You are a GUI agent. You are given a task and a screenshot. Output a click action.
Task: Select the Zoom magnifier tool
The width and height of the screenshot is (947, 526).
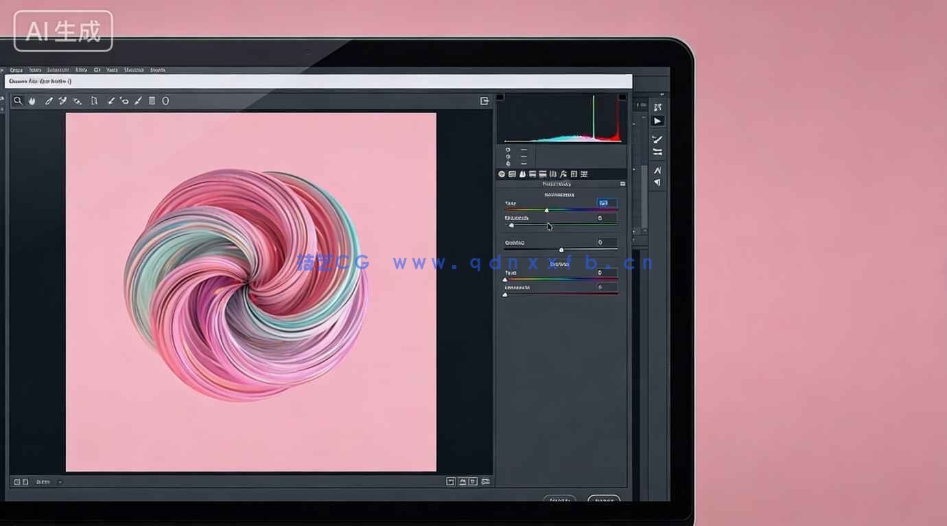(18, 101)
